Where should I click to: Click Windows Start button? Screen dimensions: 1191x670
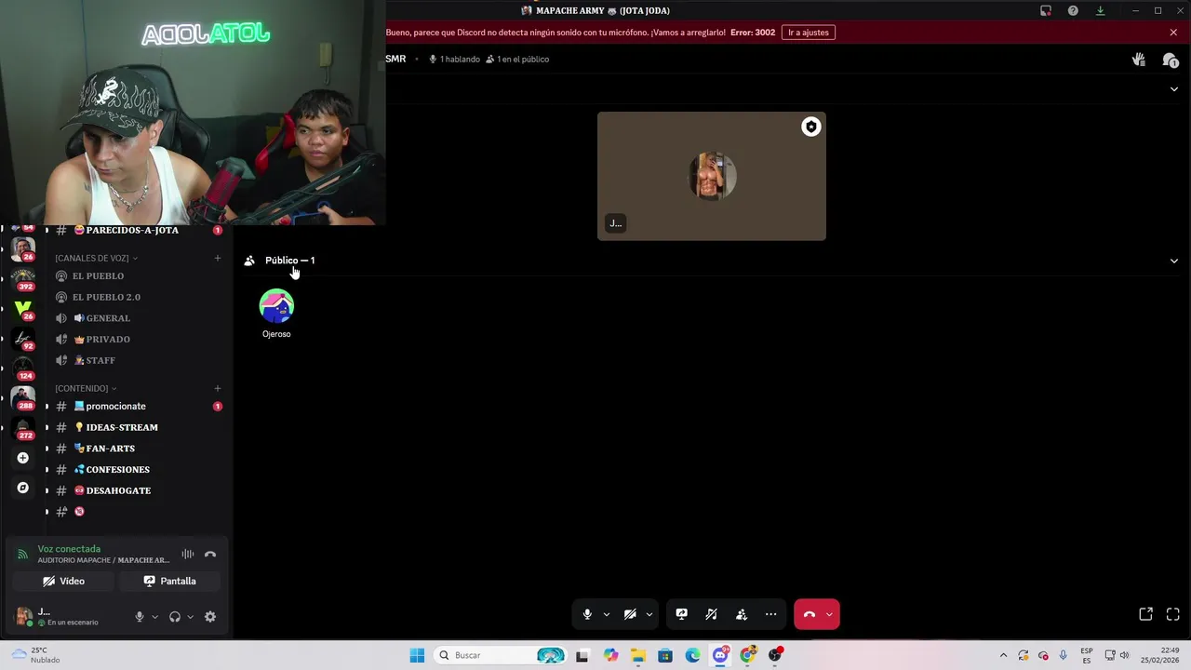click(x=417, y=655)
